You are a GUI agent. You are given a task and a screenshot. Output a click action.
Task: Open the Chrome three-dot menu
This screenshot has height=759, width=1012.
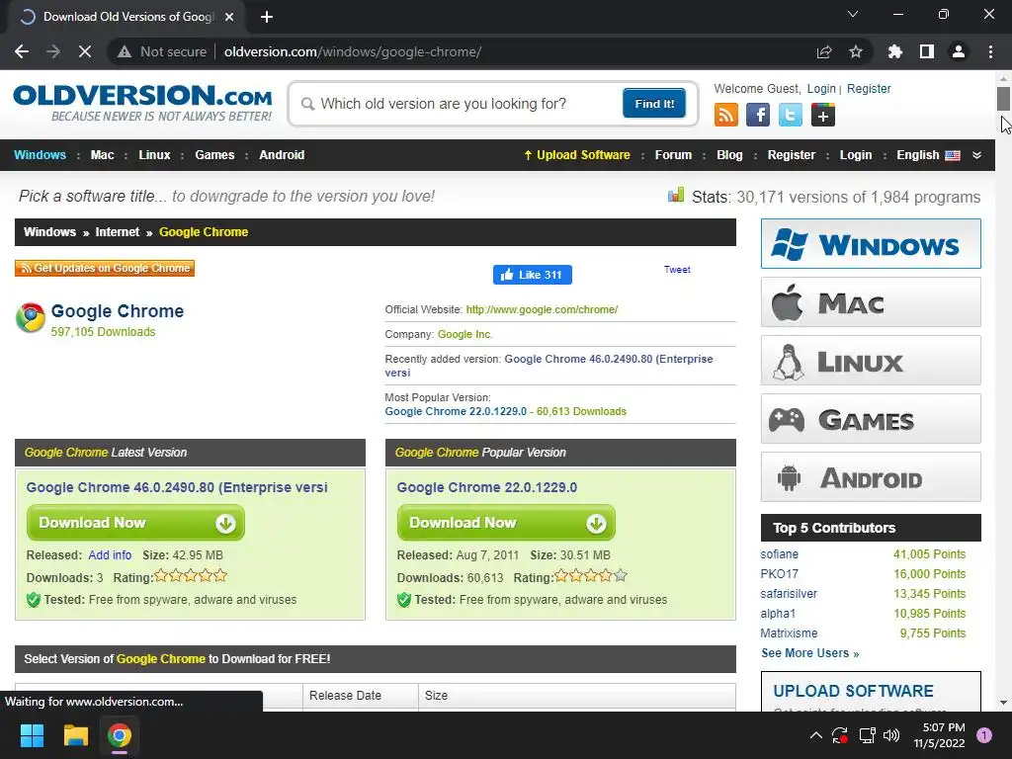990,51
